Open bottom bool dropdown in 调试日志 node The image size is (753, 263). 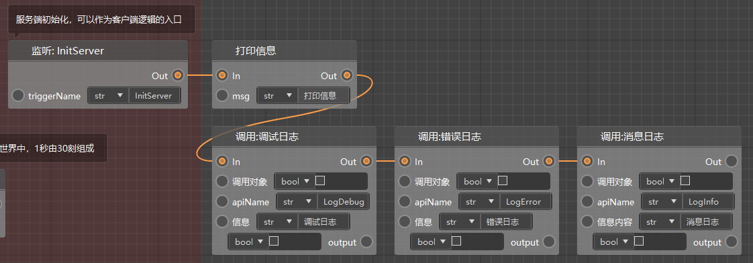[248, 242]
